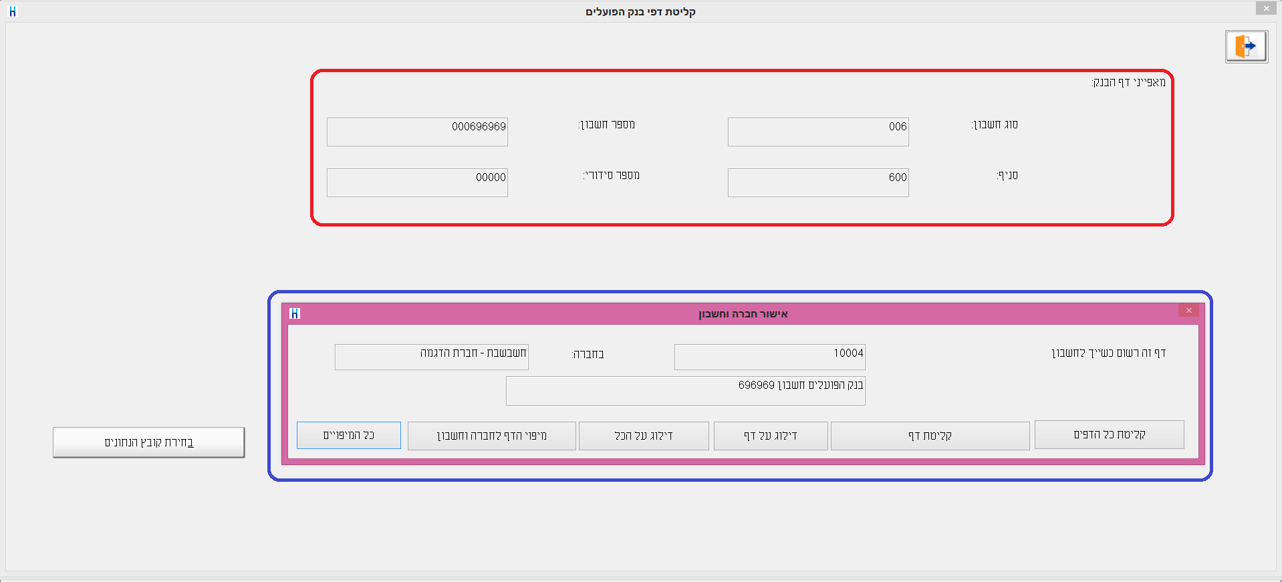This screenshot has height=582, width=1282.
Task: Click the סניף: label
Action: pos(1007,176)
